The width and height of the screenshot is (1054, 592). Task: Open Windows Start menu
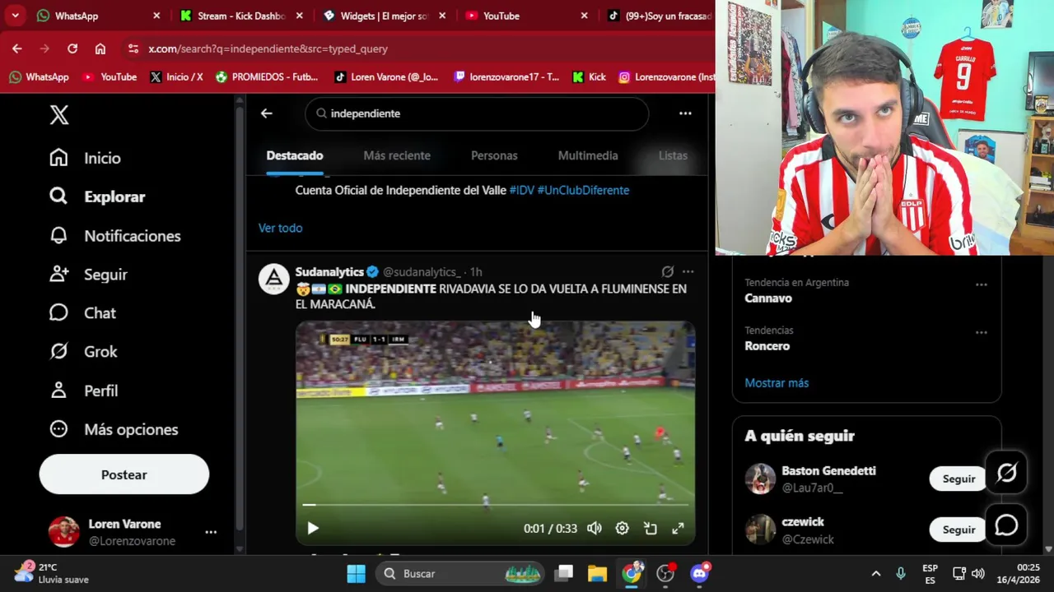click(x=356, y=573)
